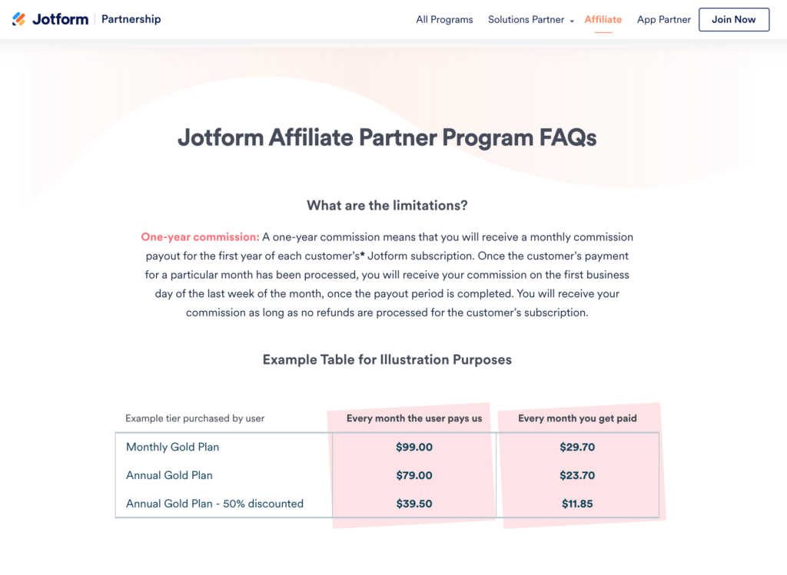Click the Jotform wordmark in header
This screenshot has height=575, width=787.
click(x=60, y=19)
